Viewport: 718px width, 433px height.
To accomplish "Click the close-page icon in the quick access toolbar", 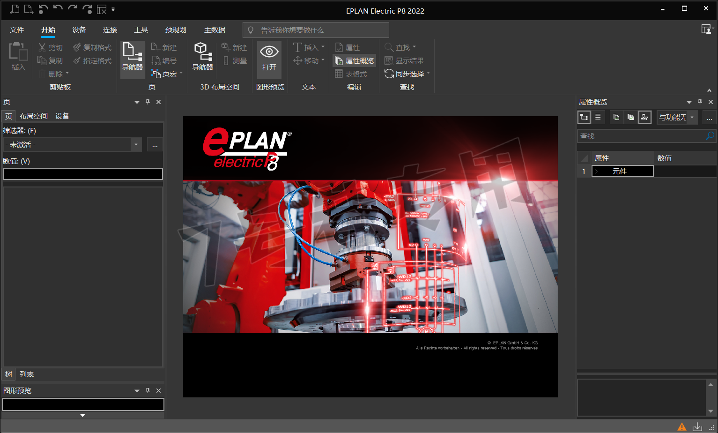I will coord(102,9).
